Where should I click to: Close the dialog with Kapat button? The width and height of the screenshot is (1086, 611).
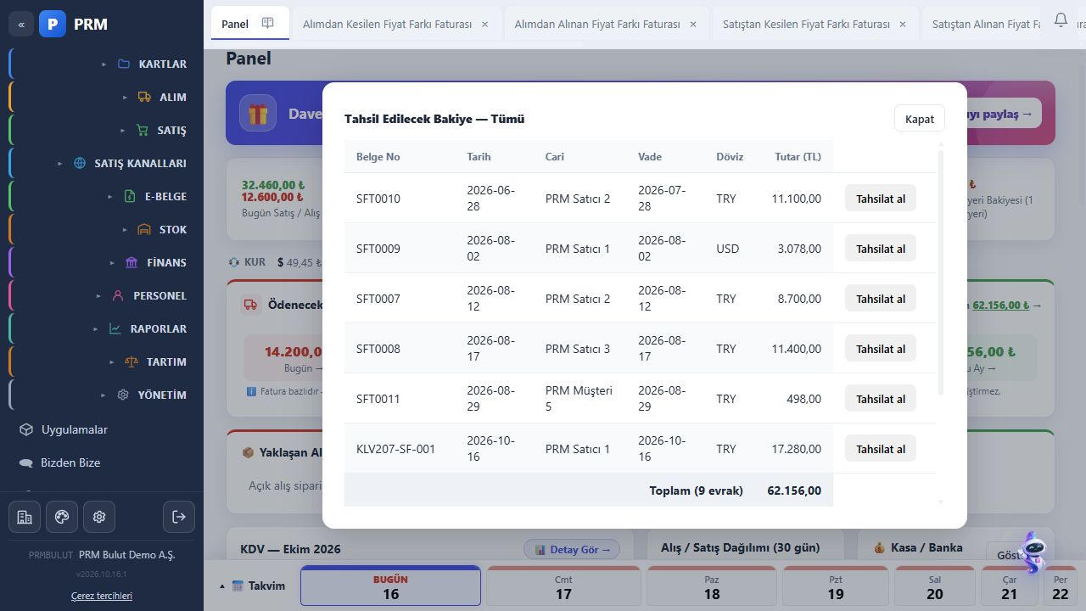[x=920, y=119]
